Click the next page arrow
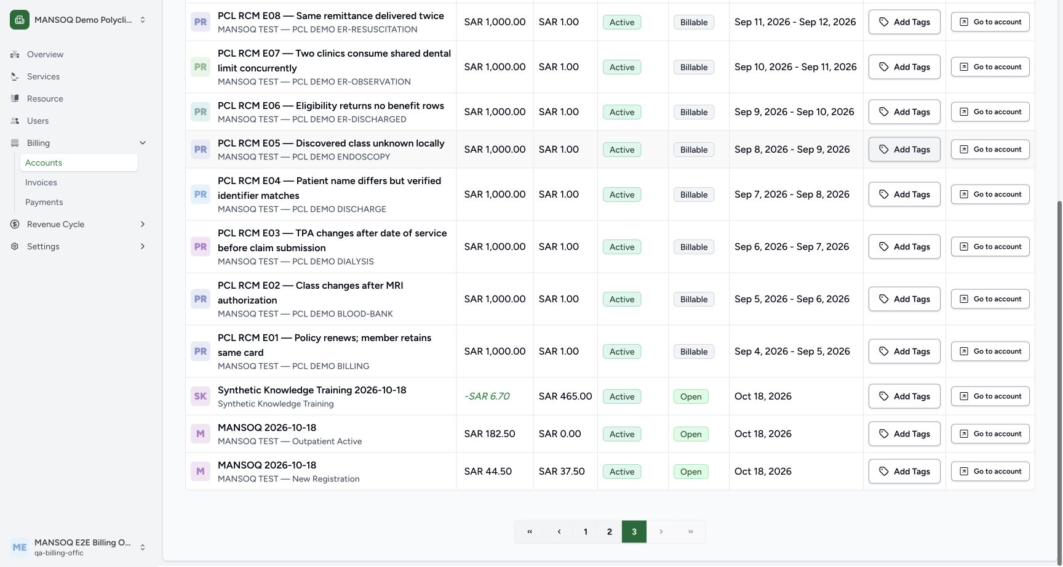The height and width of the screenshot is (567, 1063). pyautogui.click(x=661, y=532)
